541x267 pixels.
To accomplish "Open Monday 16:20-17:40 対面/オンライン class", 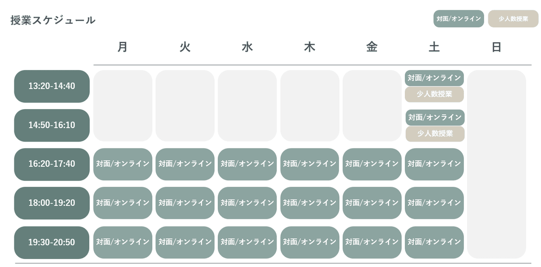I will click(123, 164).
